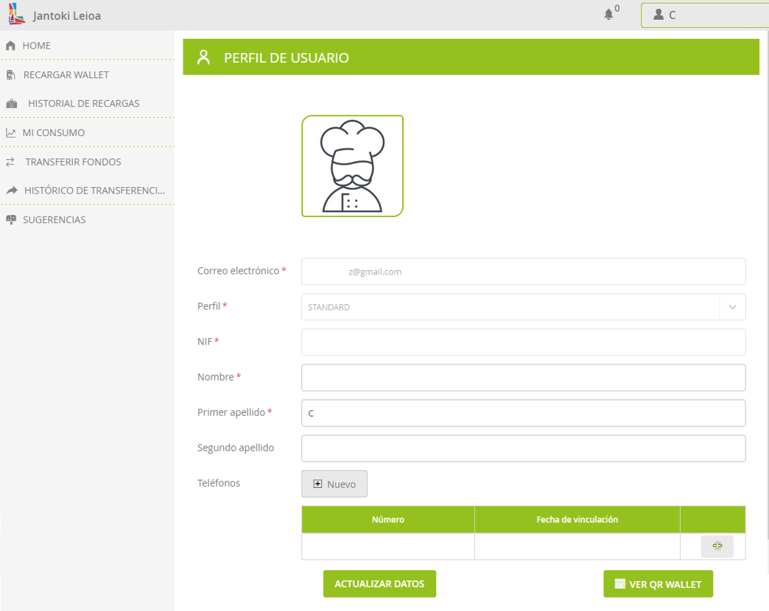
Task: Click the unlink phone icon in table
Action: tap(717, 546)
